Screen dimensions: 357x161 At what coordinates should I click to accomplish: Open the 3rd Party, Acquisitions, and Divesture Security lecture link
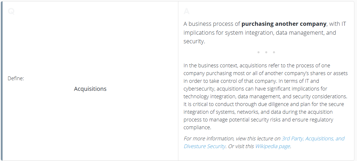313,139
